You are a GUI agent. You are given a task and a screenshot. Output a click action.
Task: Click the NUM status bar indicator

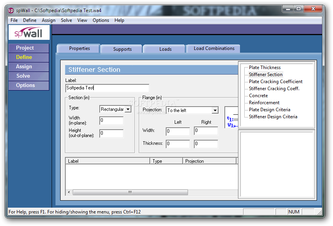click(294, 212)
